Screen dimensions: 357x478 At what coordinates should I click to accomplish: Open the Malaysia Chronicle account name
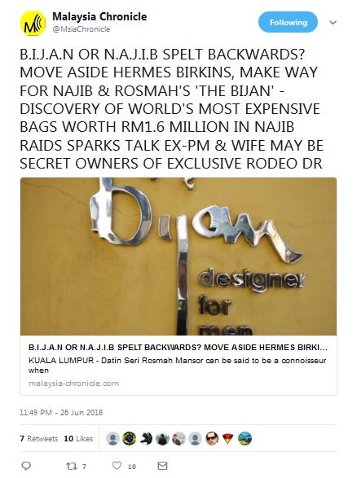(99, 16)
